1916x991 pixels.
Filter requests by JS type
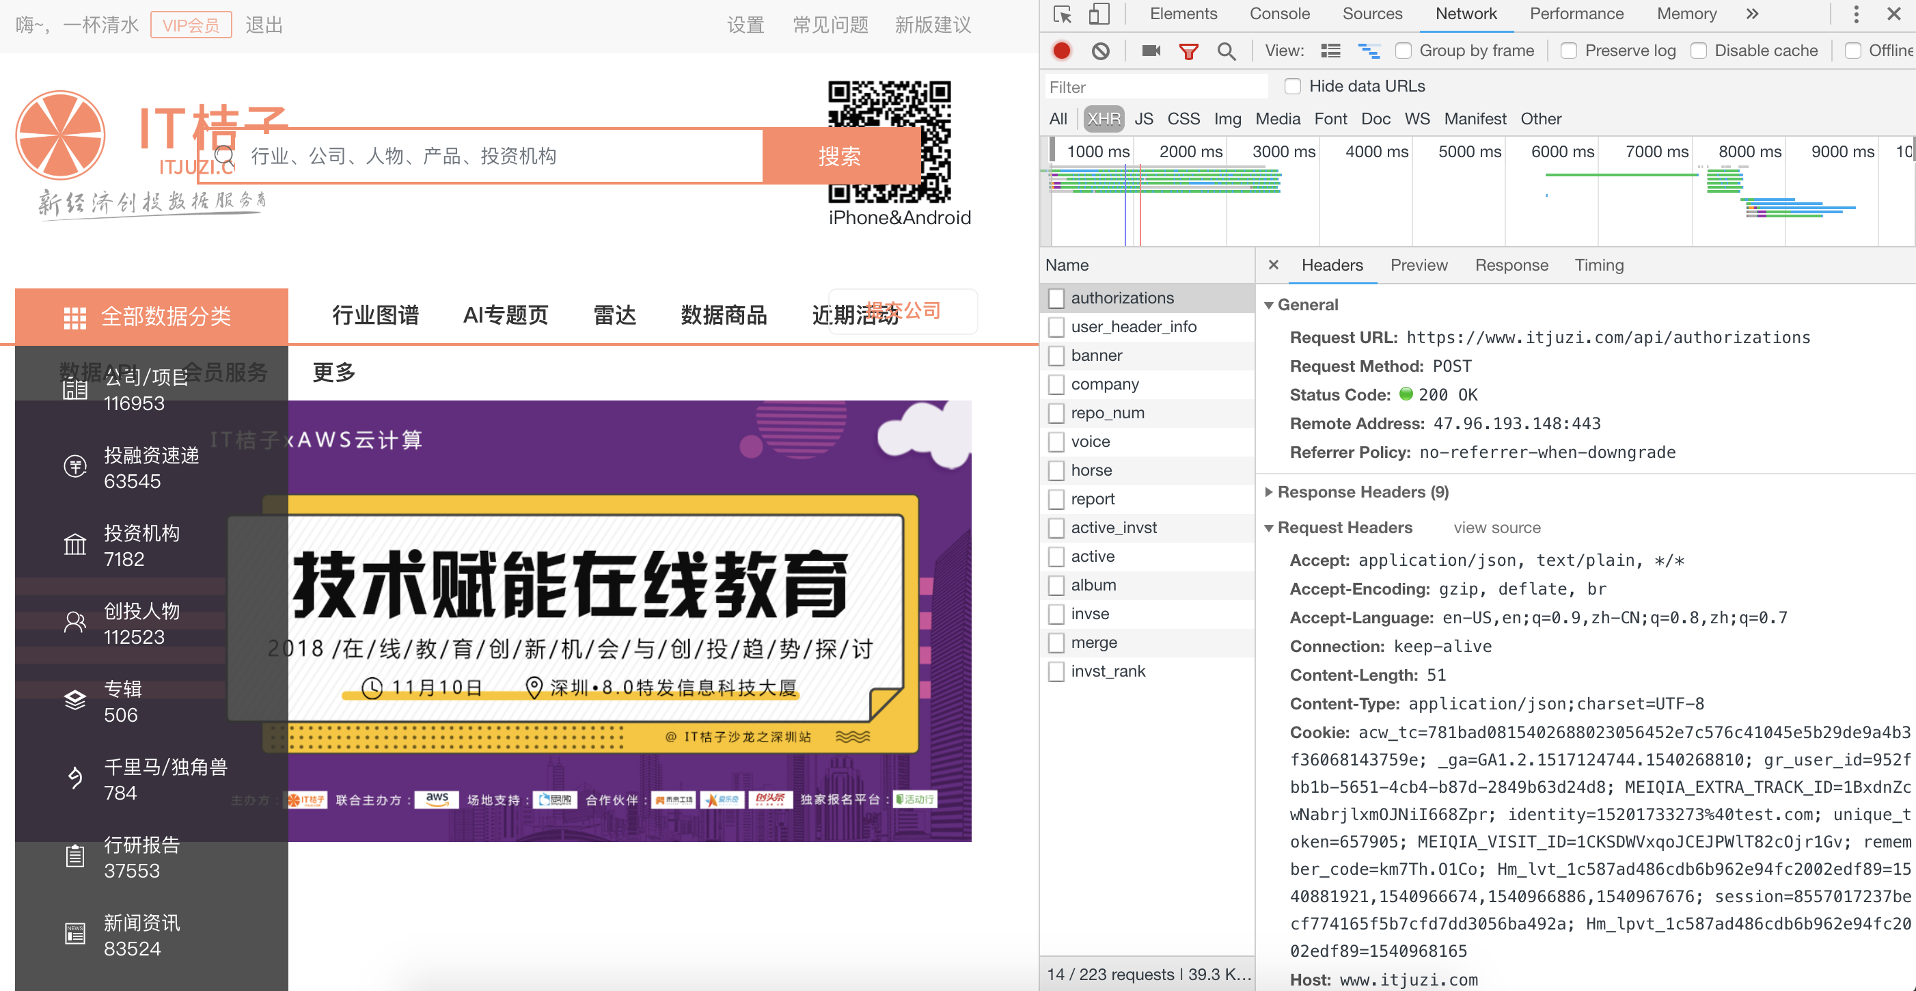click(1143, 119)
